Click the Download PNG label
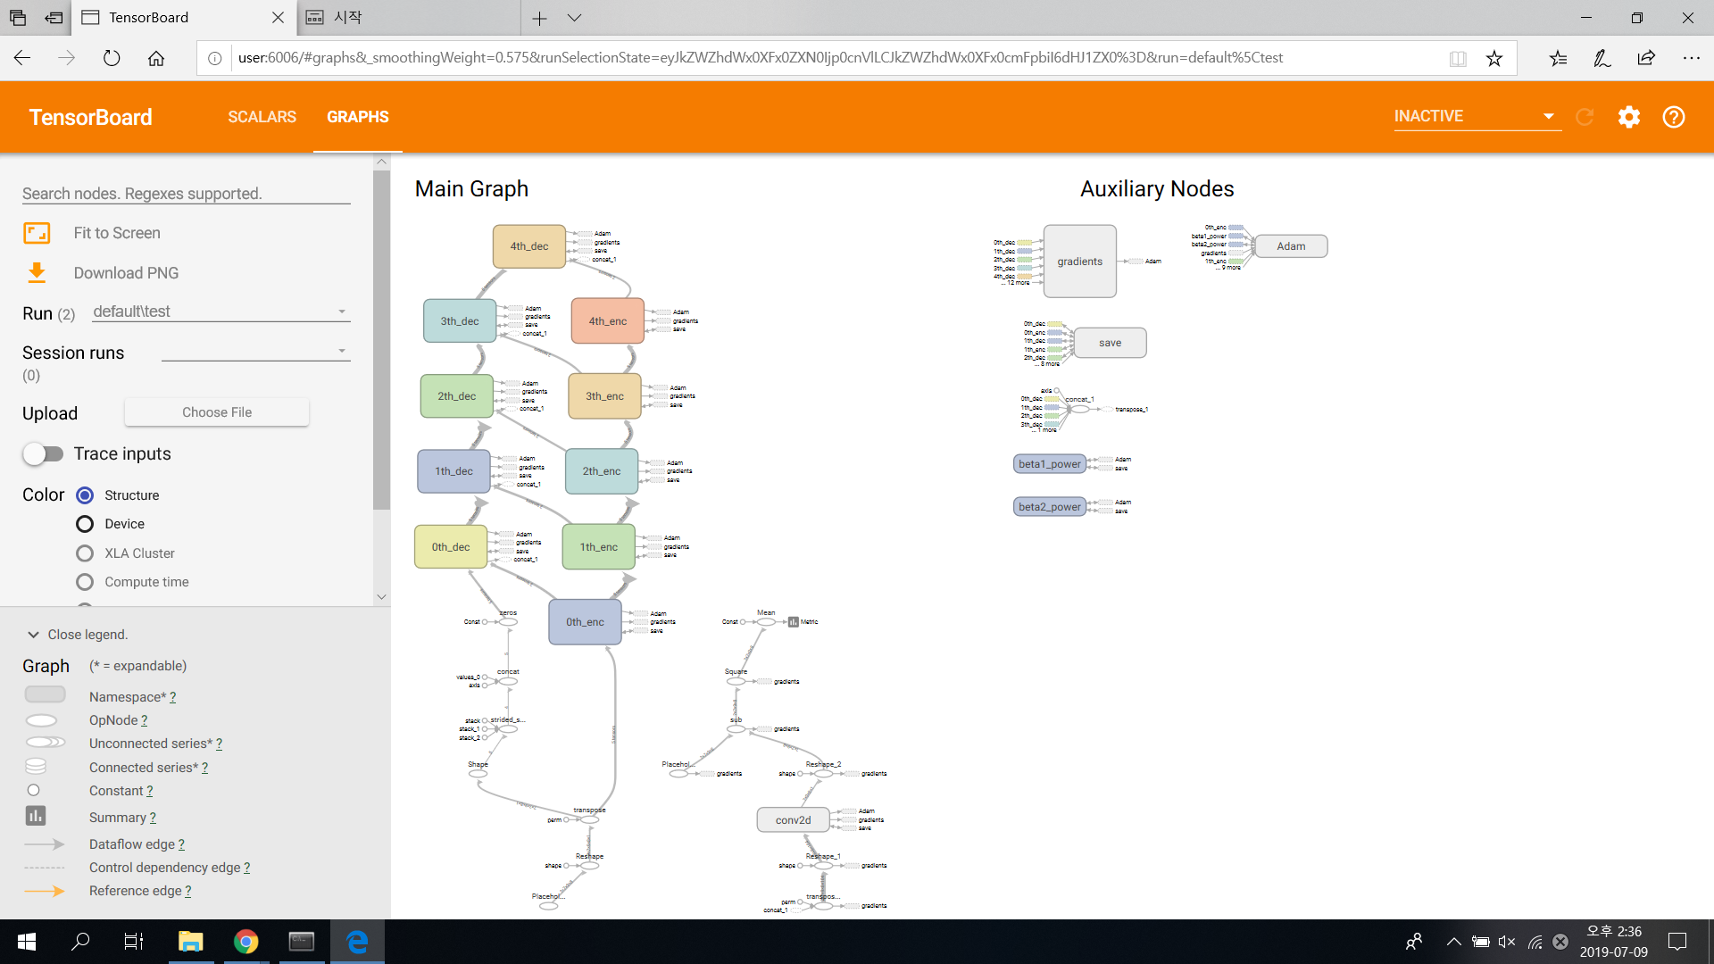 coord(126,273)
